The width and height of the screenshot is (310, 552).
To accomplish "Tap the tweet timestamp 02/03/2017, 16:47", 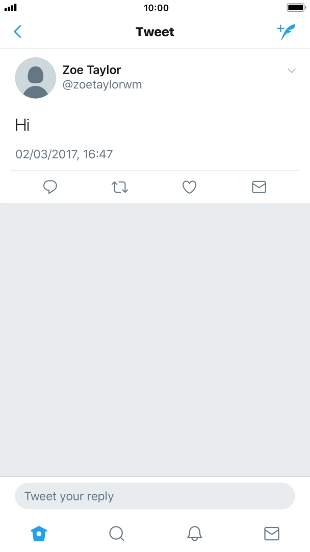I will tap(64, 154).
